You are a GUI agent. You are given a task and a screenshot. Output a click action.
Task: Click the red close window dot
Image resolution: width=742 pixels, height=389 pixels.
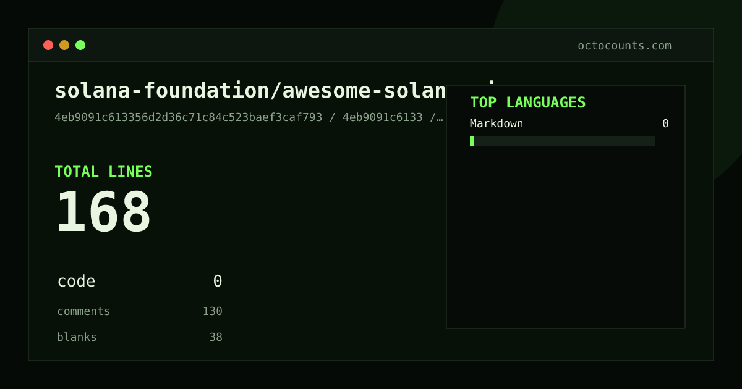pyautogui.click(x=48, y=45)
